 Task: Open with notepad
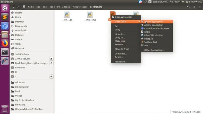click(x=157, y=39)
